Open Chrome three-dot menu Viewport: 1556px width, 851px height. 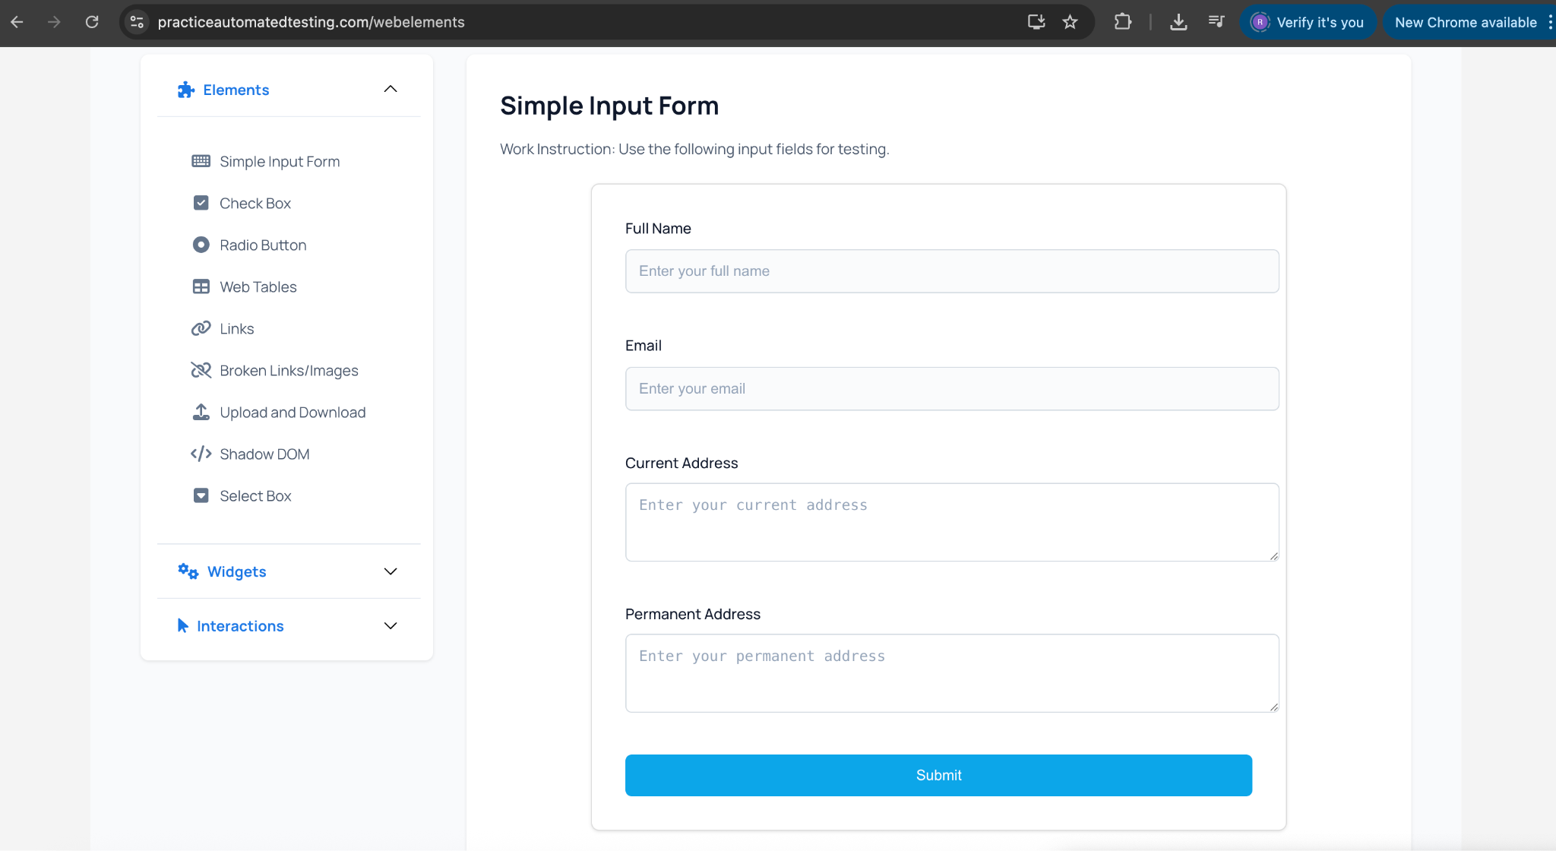[x=1550, y=22]
